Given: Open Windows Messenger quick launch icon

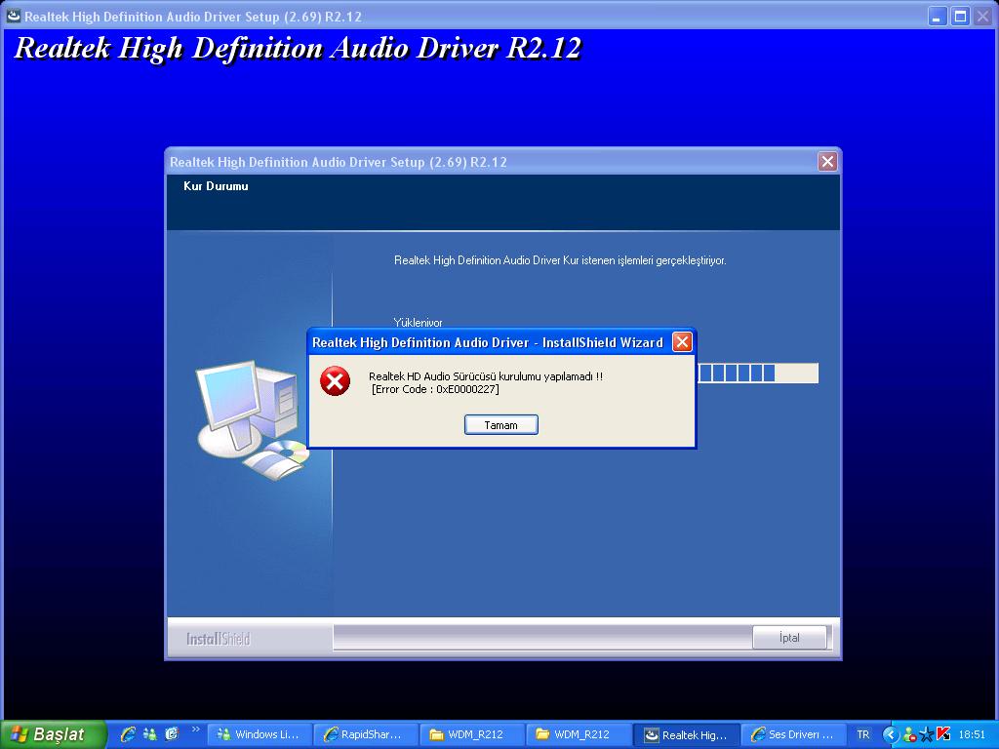Looking at the screenshot, I should tap(150, 734).
